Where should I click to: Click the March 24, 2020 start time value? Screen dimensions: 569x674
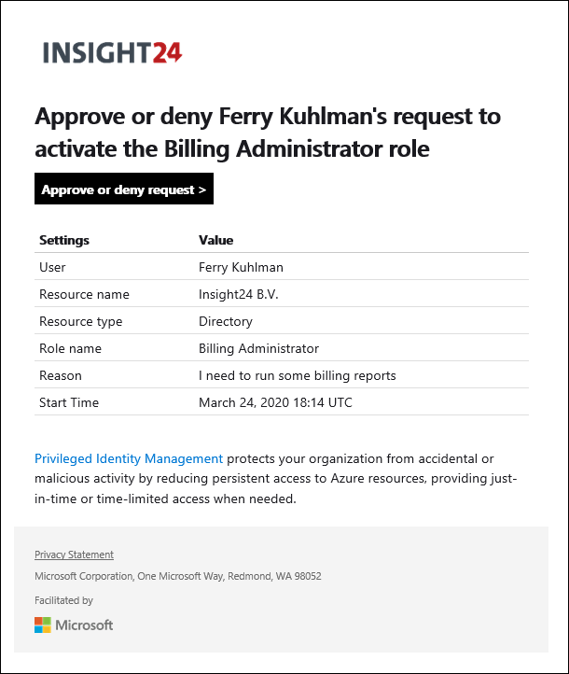pos(275,402)
